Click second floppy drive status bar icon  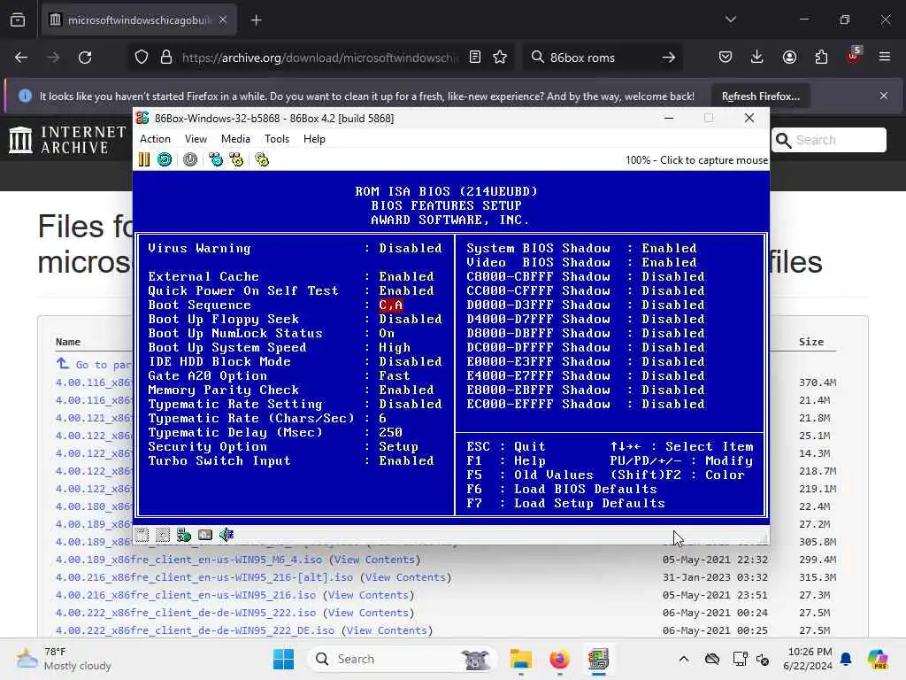(163, 535)
